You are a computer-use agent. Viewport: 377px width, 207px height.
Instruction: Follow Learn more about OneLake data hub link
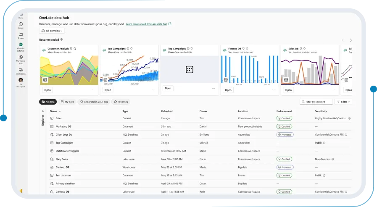[x=146, y=24]
